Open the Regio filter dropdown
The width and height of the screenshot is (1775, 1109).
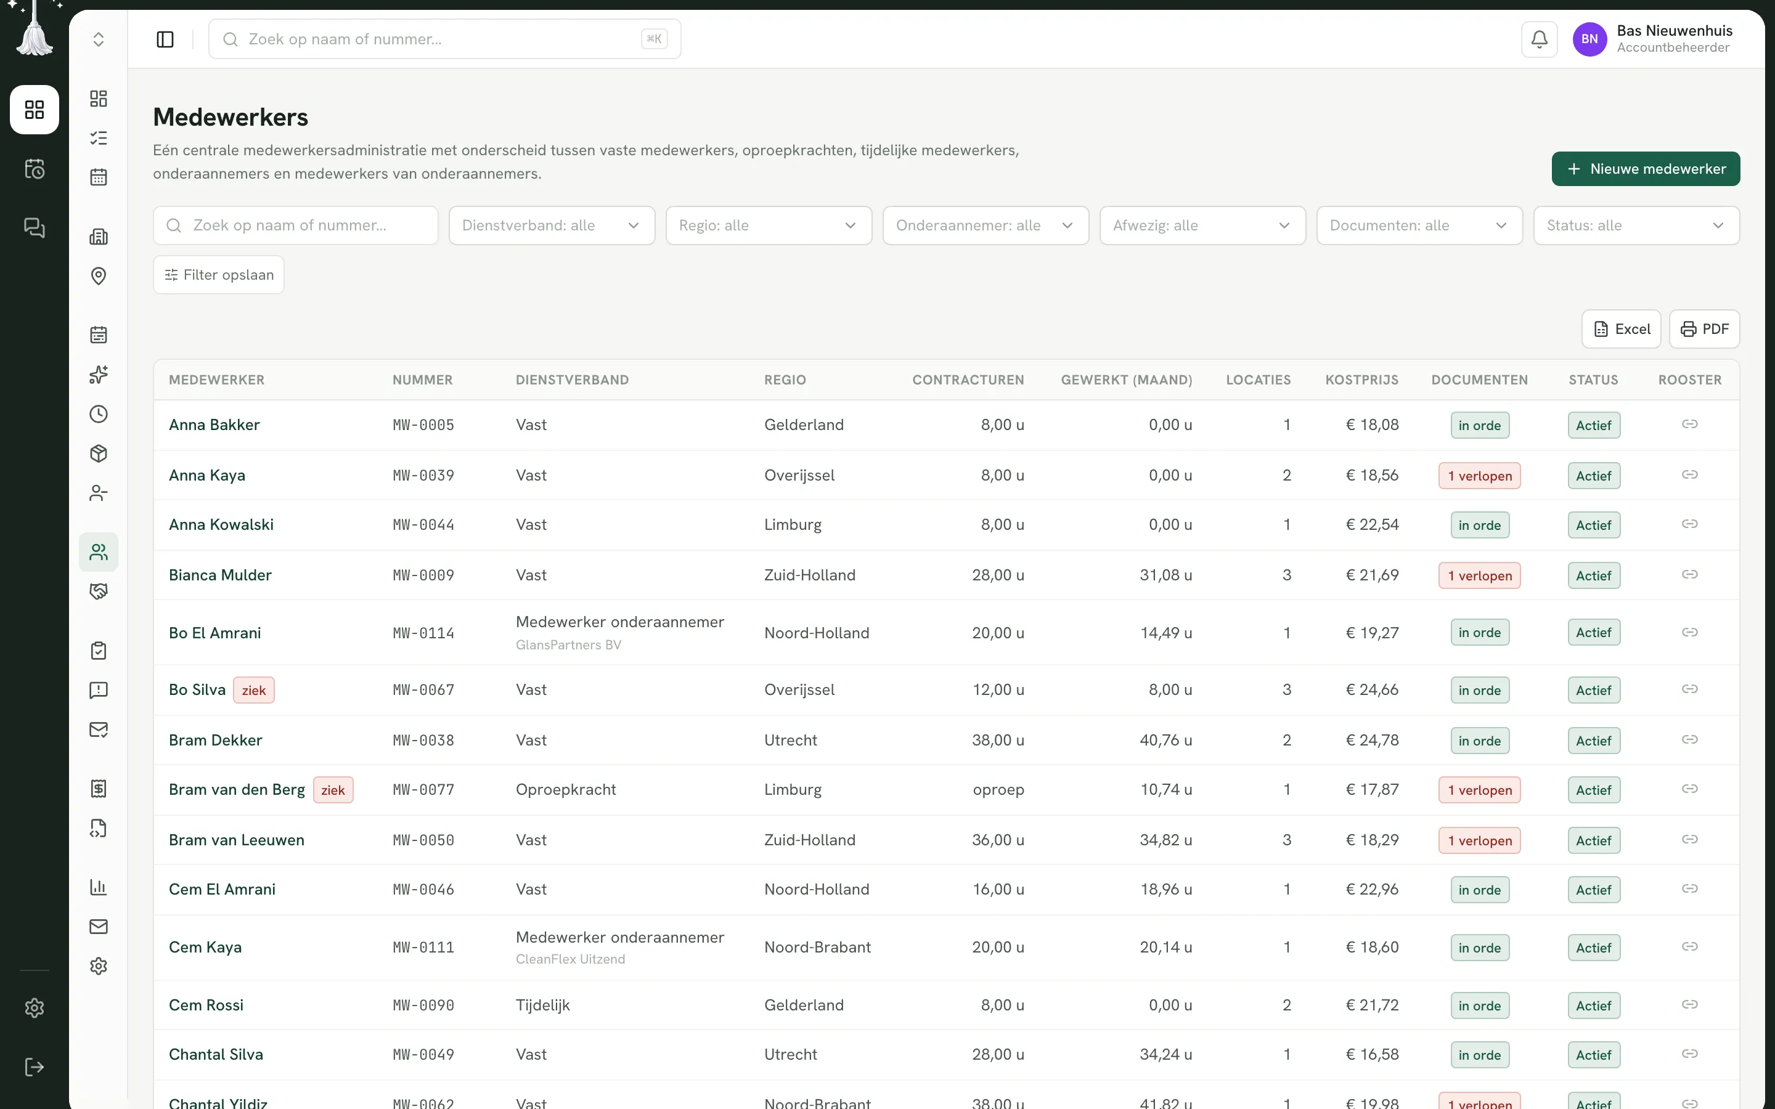769,225
